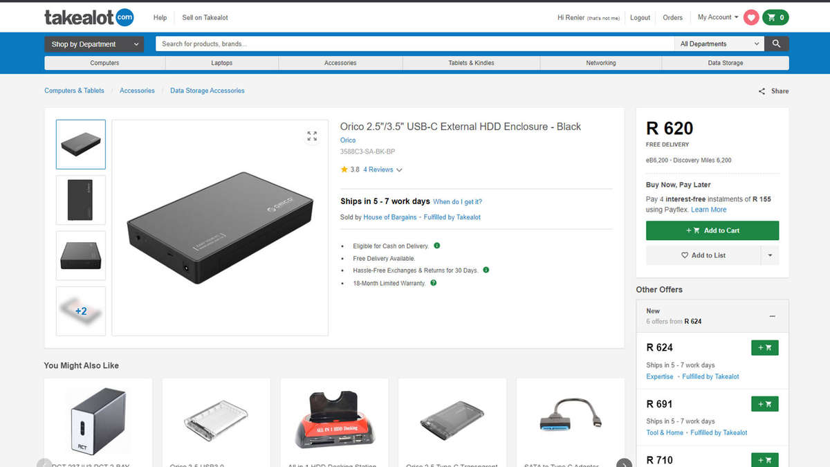The image size is (830, 467).
Task: Switch to the Networking department tab
Action: [600, 62]
